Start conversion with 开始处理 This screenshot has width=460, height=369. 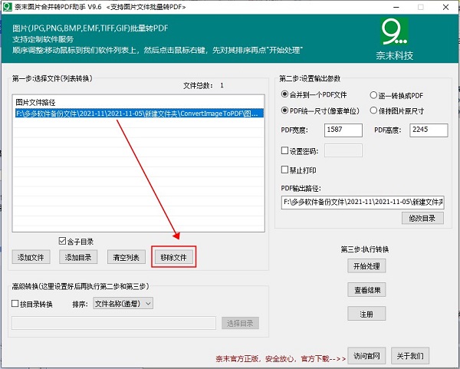coord(366,266)
